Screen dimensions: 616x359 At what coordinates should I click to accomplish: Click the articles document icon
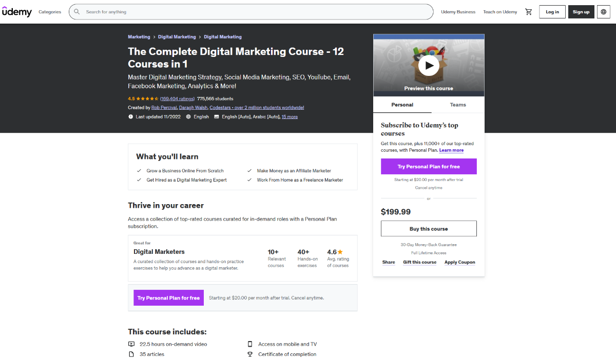pos(131,354)
